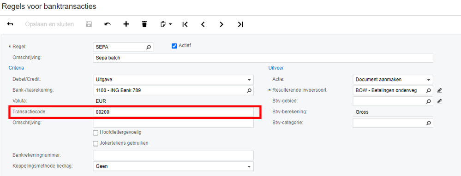This screenshot has height=176, width=461.
Task: Click the Criteria section heading
Action: 17,68
